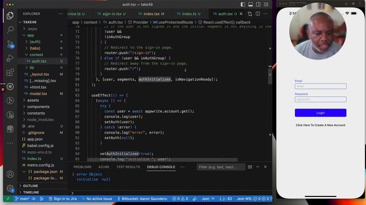This screenshot has width=366, height=205.
Task: Select the auth.tsx editor tab
Action: click(225, 14)
